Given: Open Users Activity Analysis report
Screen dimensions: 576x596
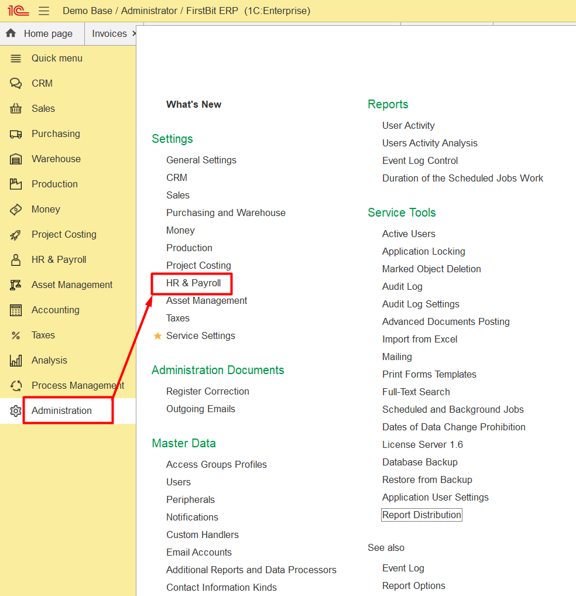Looking at the screenshot, I should [x=430, y=143].
